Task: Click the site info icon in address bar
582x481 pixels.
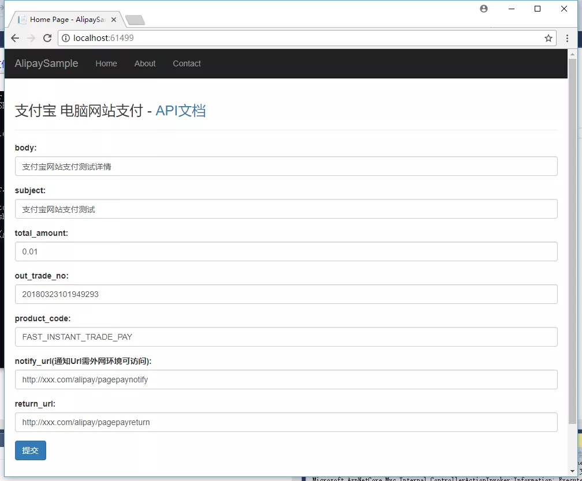Action: [x=67, y=38]
